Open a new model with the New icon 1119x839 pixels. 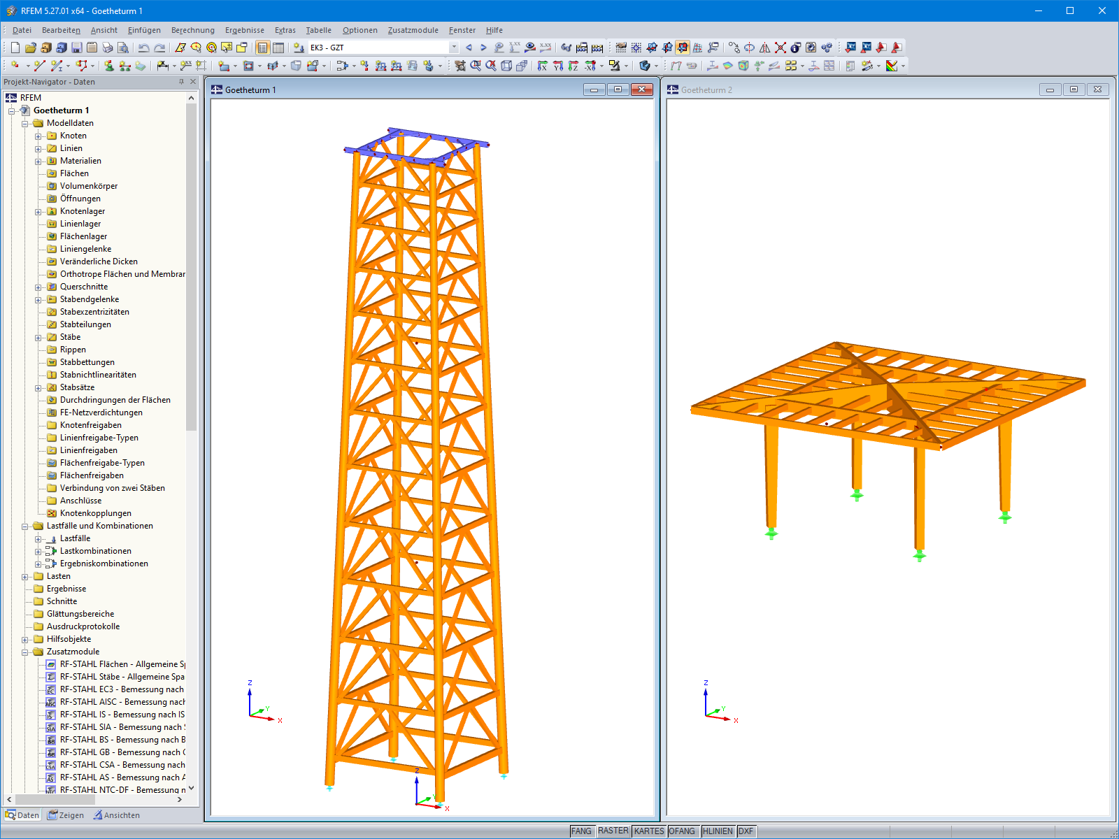(14, 47)
